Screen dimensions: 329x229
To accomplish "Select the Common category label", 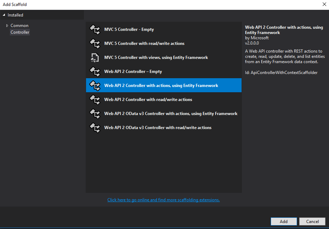I will pyautogui.click(x=19, y=26).
